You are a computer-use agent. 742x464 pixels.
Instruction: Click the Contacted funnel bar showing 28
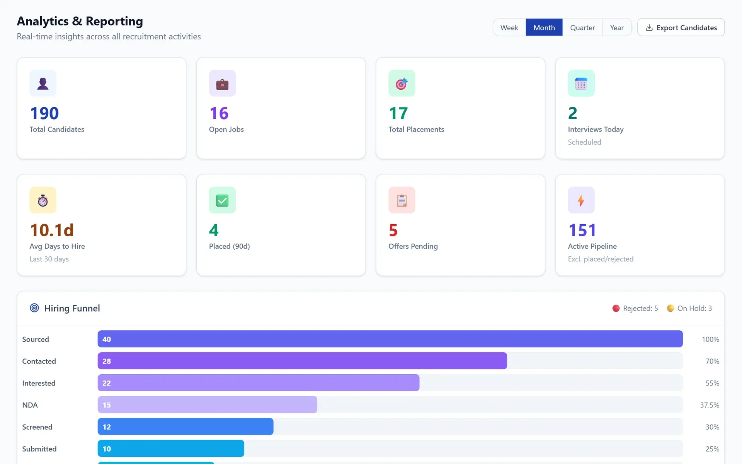(302, 361)
